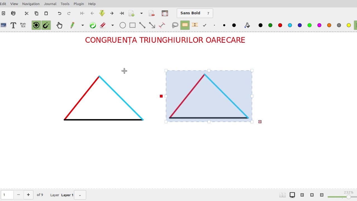This screenshot has width=357, height=201.
Task: Open the Sans Bold font selector
Action: pos(195,13)
